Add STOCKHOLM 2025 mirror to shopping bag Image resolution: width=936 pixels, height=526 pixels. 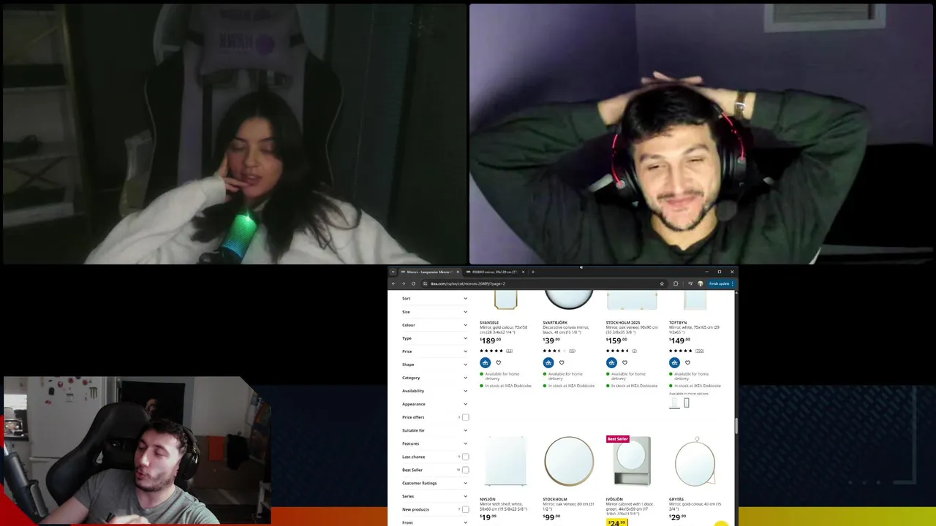tap(611, 362)
